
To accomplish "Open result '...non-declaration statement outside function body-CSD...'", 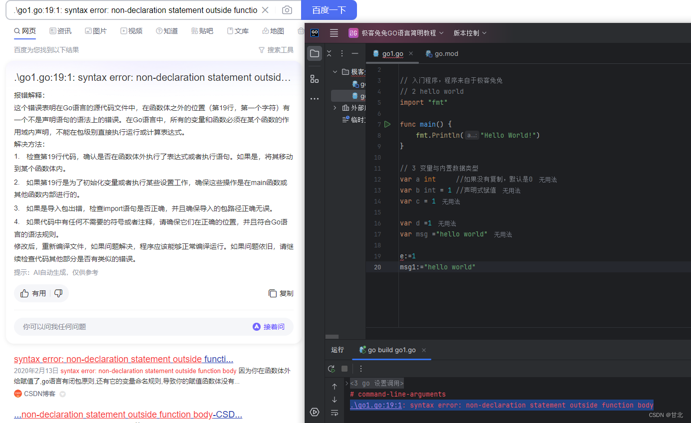I will pos(128,415).
